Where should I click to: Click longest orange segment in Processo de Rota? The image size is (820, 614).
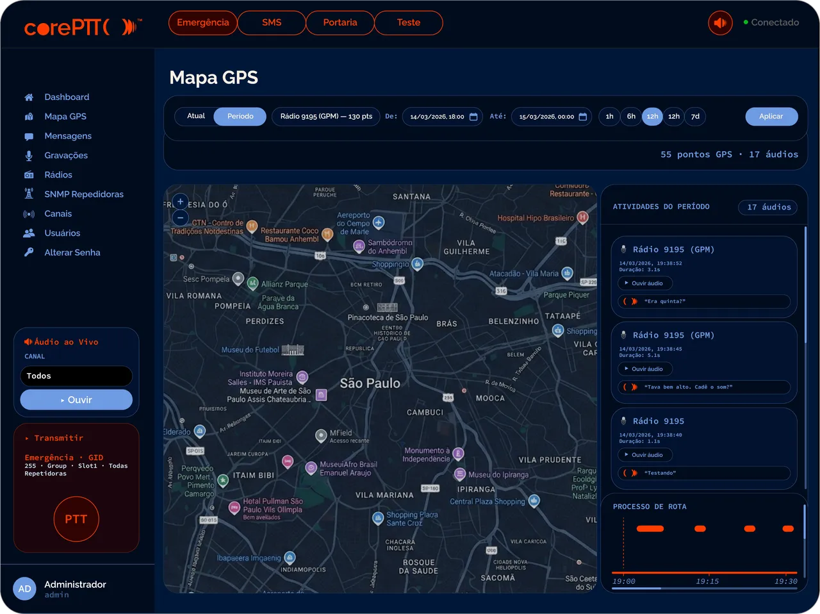(x=650, y=529)
